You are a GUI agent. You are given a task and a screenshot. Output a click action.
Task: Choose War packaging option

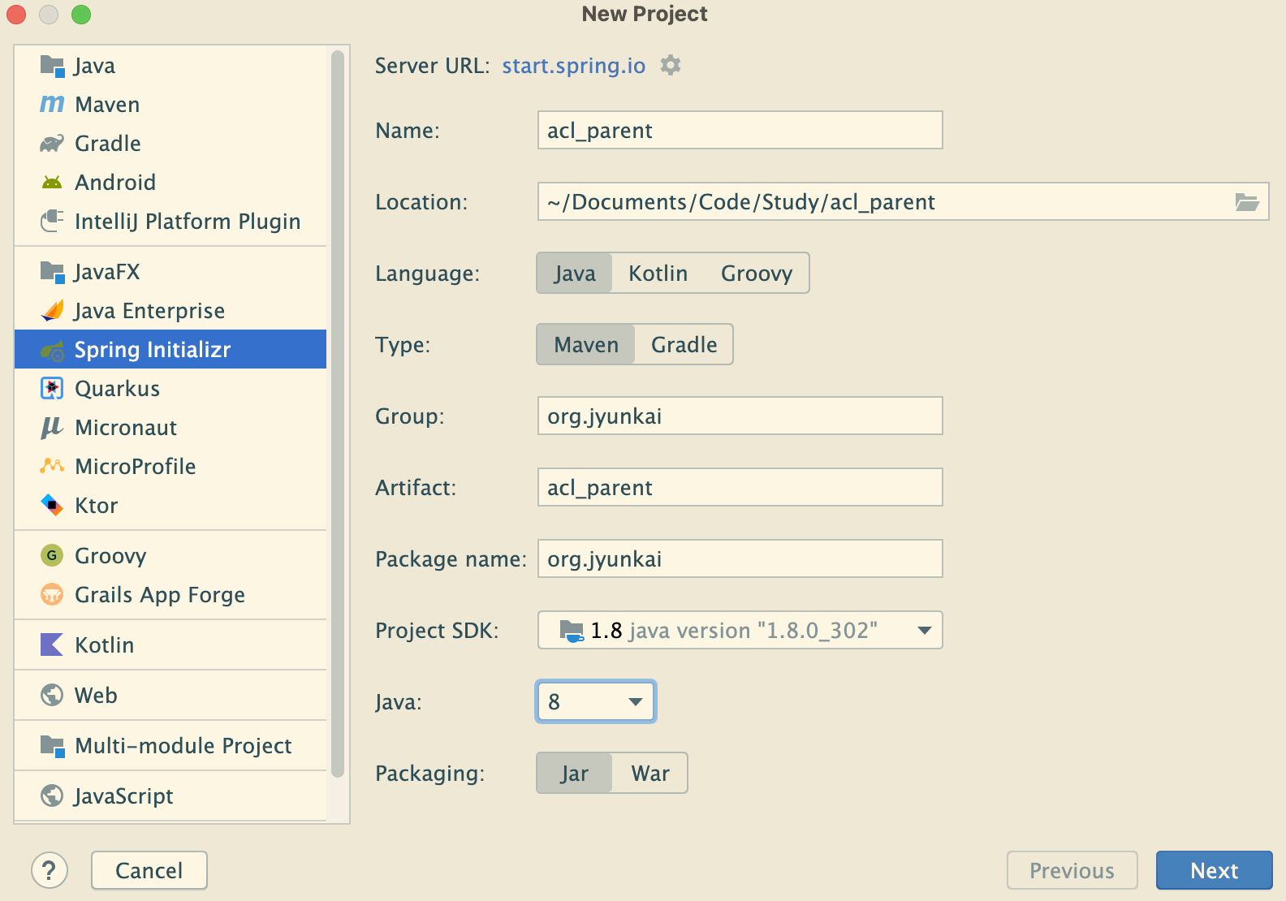click(650, 774)
